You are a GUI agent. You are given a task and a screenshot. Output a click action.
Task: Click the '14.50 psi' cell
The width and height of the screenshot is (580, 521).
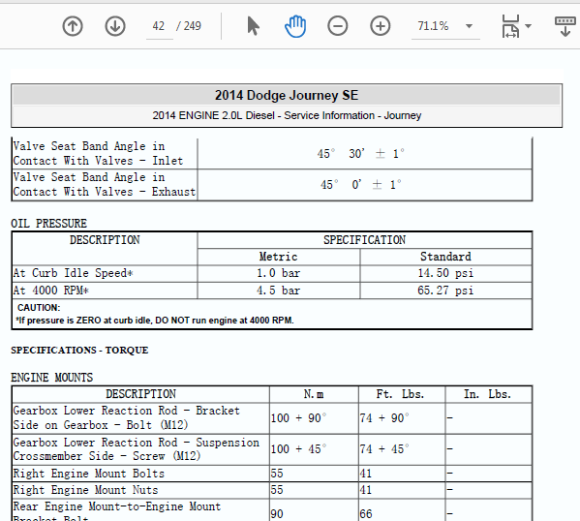point(445,273)
